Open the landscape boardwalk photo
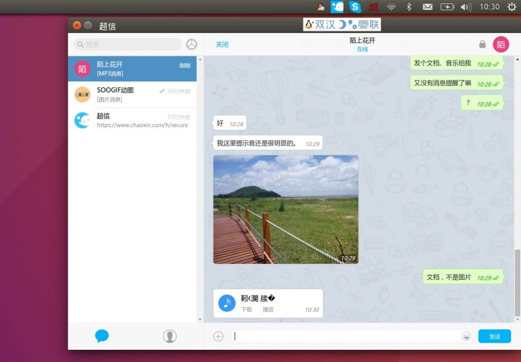 (x=285, y=209)
